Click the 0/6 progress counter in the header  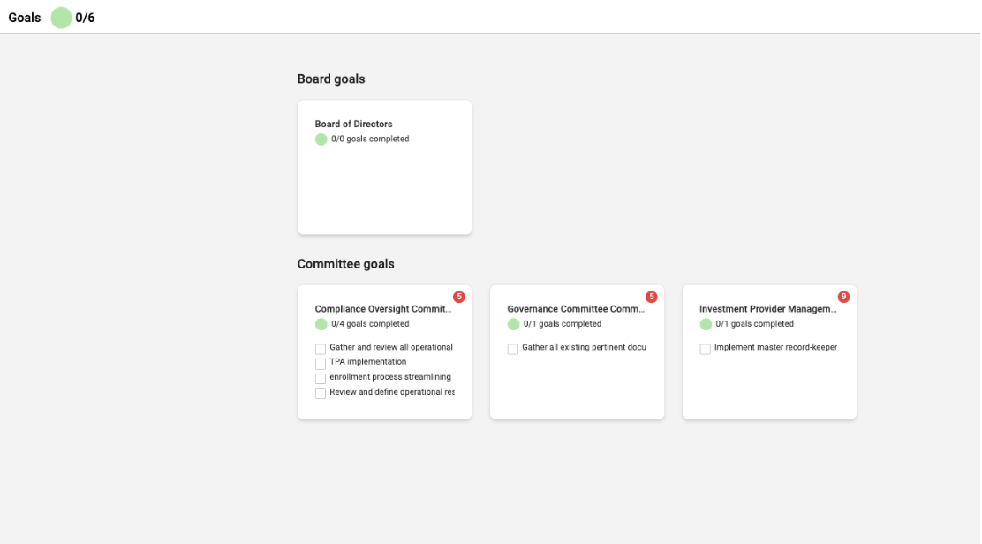[86, 17]
